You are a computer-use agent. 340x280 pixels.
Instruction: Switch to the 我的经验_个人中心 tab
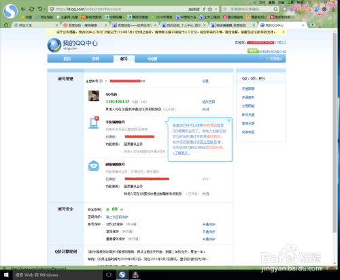pos(184,25)
